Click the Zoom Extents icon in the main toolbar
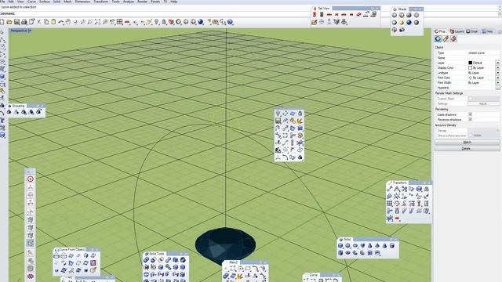 tap(97, 22)
